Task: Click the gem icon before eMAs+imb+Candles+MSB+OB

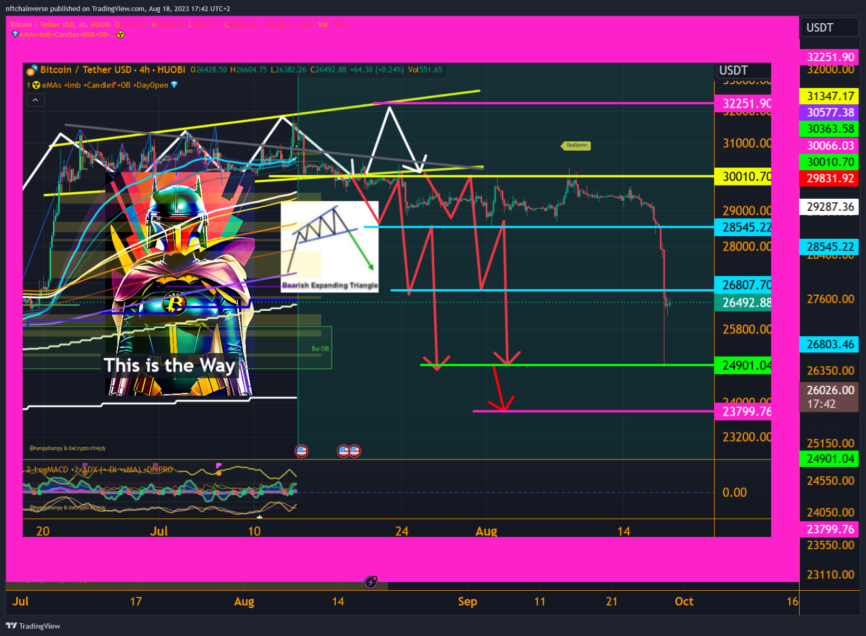Action: click(x=15, y=34)
